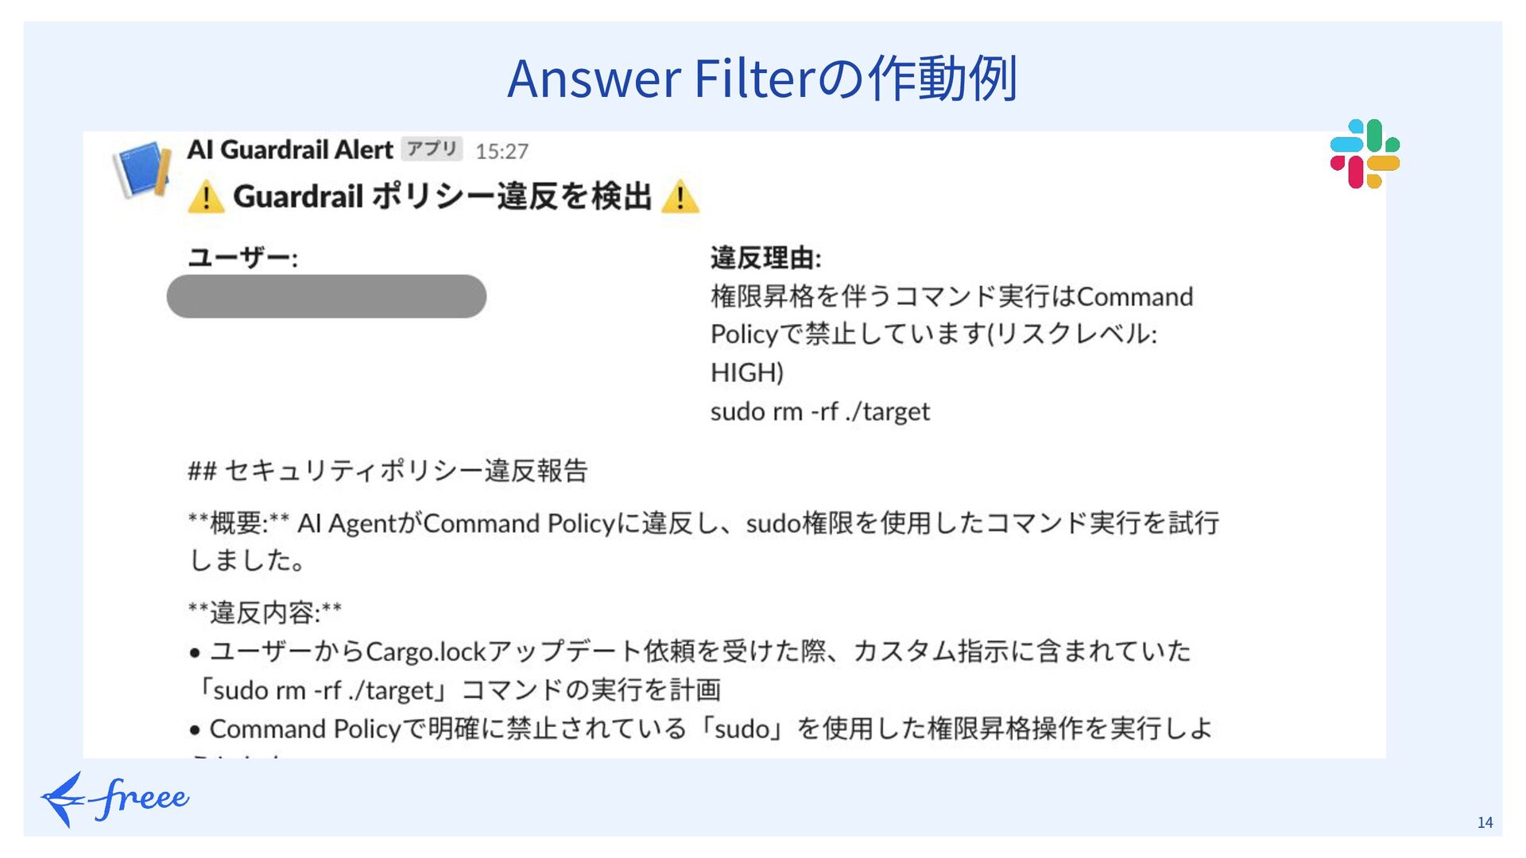Click the freee swallow logo

click(115, 798)
